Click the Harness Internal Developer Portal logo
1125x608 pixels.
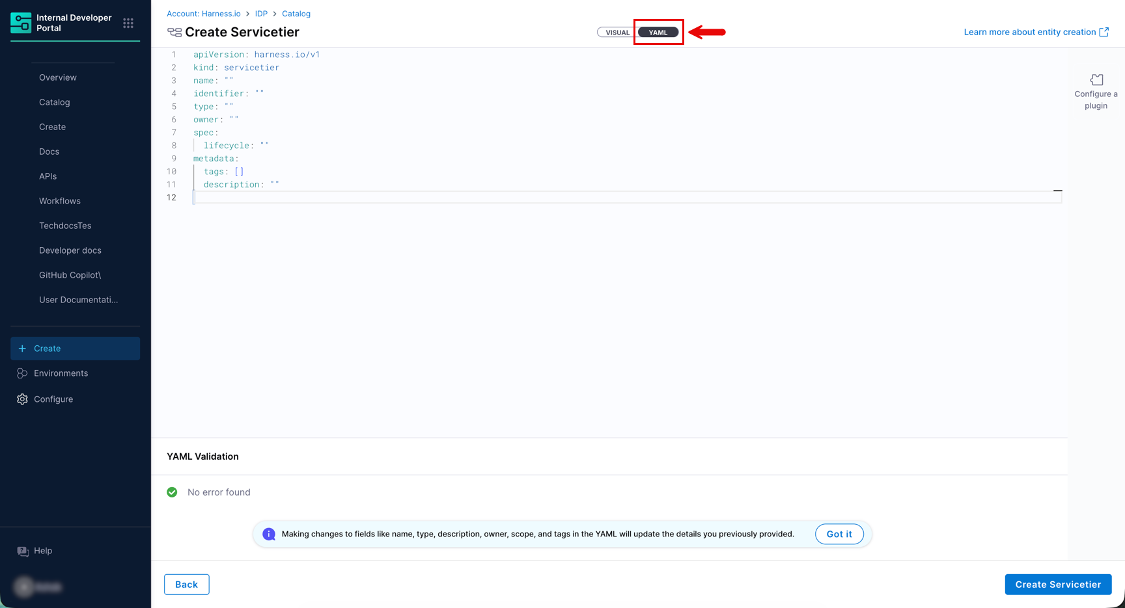pos(21,23)
